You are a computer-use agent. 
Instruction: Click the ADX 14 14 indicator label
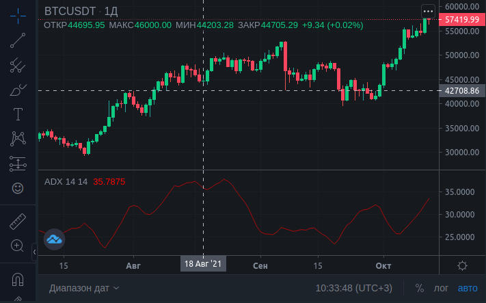[x=66, y=181]
